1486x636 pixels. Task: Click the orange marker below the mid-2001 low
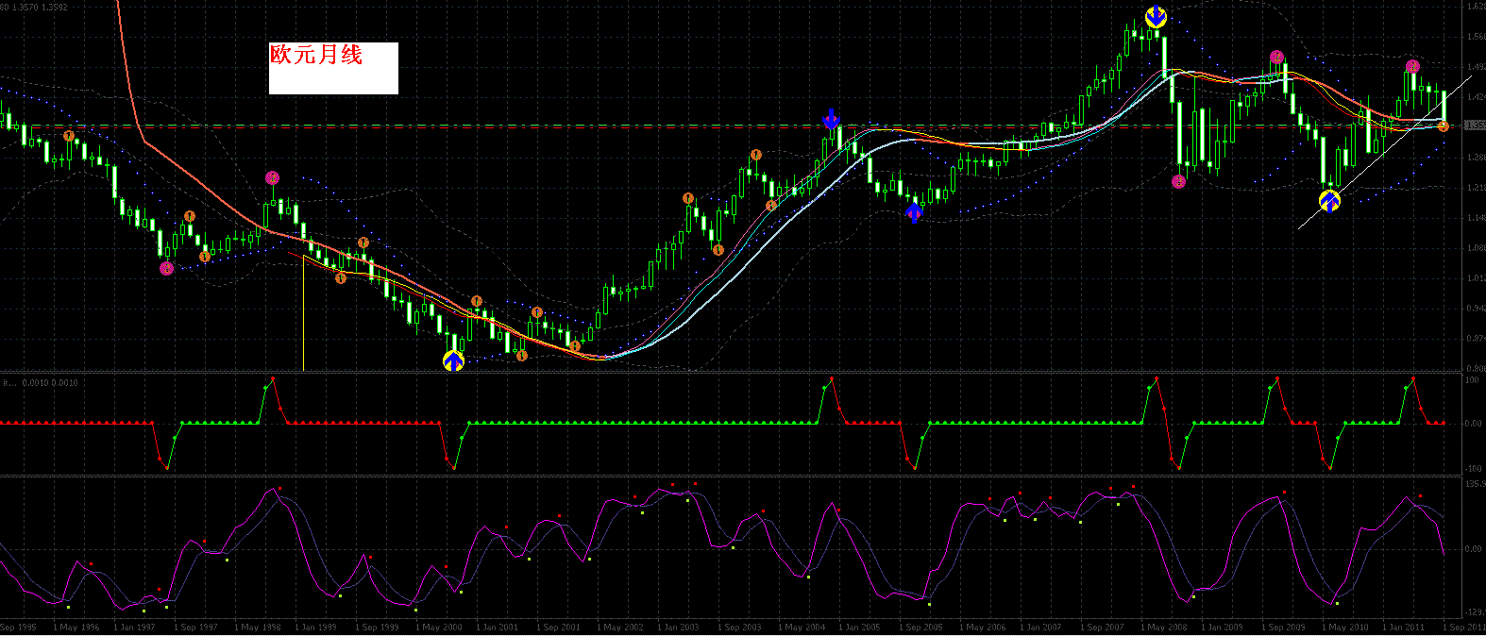[x=521, y=355]
